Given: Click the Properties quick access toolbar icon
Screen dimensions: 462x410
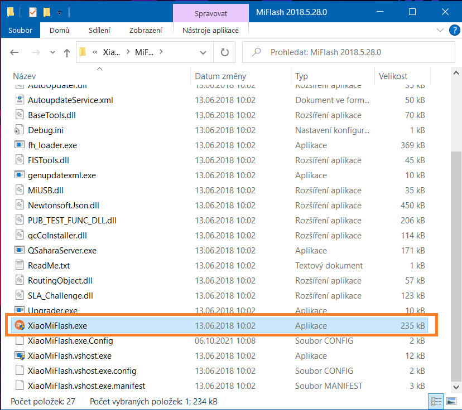Looking at the screenshot, I should [33, 12].
